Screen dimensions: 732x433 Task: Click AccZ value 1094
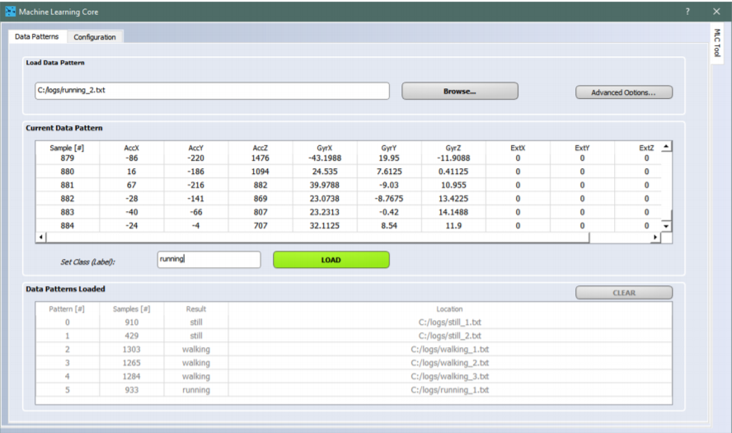(260, 172)
